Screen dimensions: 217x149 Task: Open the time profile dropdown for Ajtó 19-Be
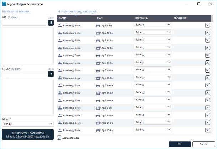click(x=153, y=100)
